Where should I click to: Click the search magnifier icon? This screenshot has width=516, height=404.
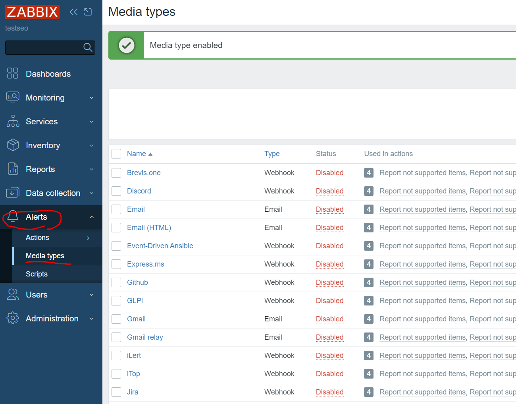click(x=88, y=48)
